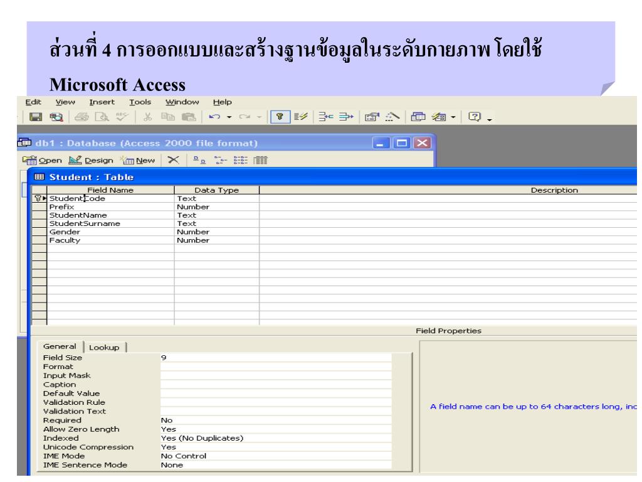Viewport: 642px width, 482px height.
Task: Open the Window menu
Action: (x=182, y=102)
